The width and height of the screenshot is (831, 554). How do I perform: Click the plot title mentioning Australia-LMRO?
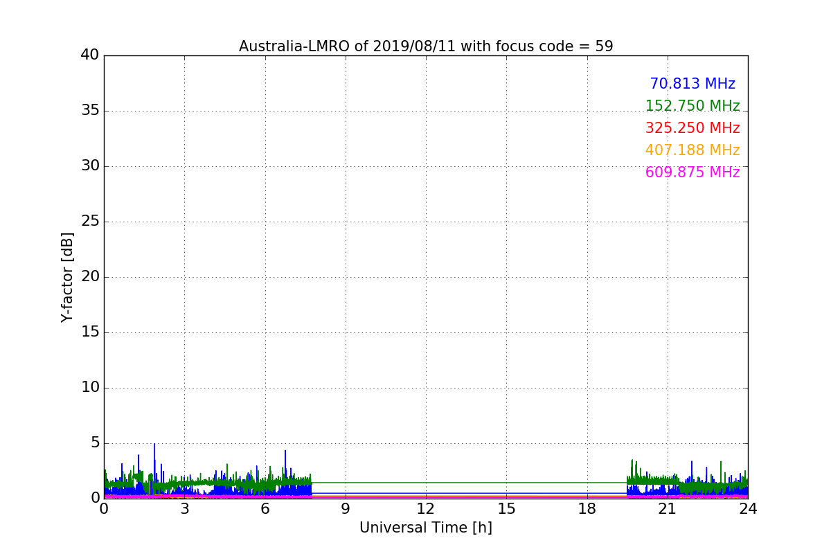tap(426, 46)
